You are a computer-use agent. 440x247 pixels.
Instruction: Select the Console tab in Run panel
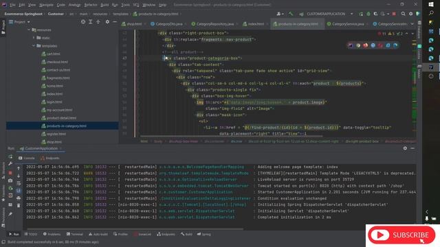(x=27, y=158)
